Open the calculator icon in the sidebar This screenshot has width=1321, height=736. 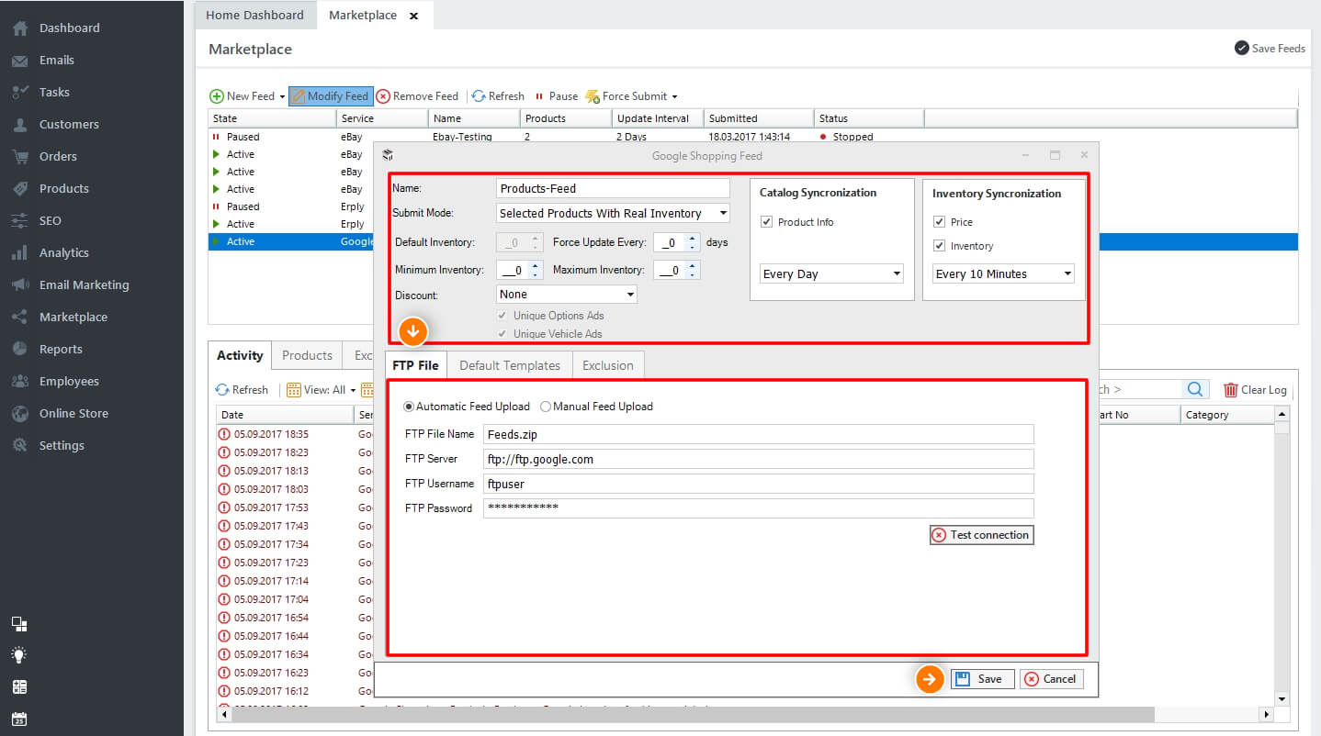(19, 687)
